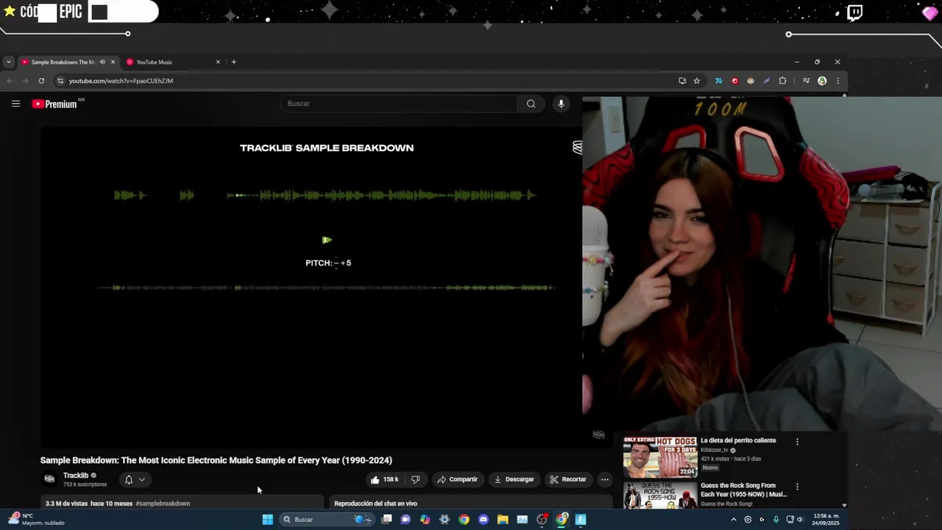Install app icon in address bar

pos(682,81)
